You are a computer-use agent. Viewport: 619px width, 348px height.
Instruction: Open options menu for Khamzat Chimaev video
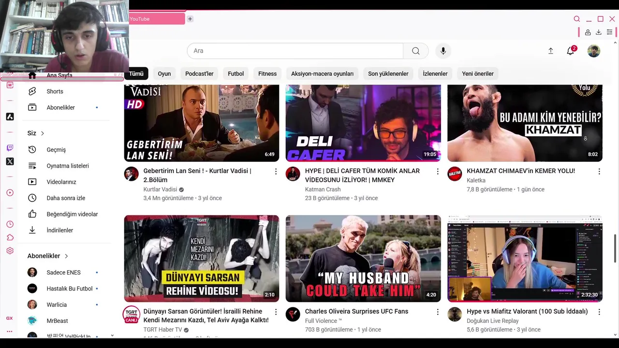pos(599,172)
